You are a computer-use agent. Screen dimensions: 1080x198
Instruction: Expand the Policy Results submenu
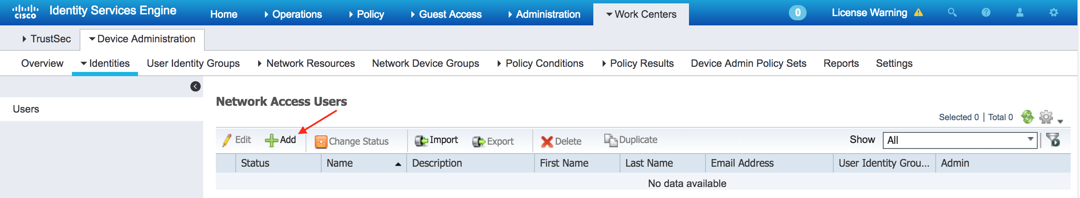(x=638, y=63)
